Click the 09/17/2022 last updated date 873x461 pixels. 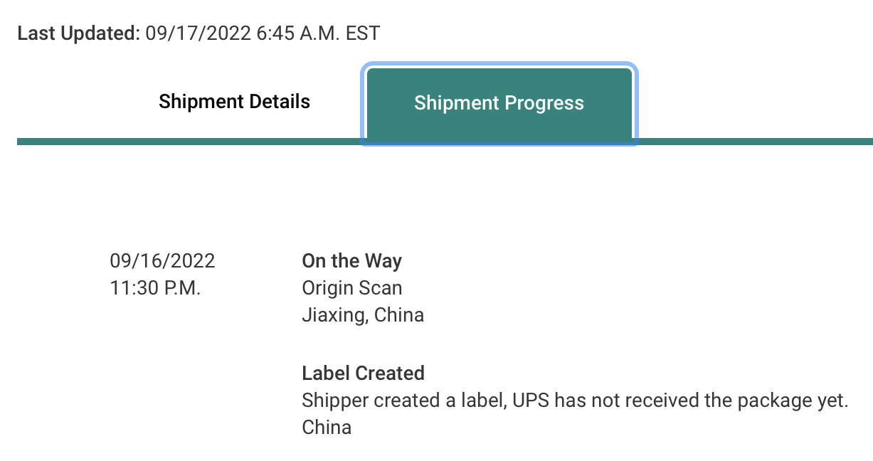click(x=196, y=33)
